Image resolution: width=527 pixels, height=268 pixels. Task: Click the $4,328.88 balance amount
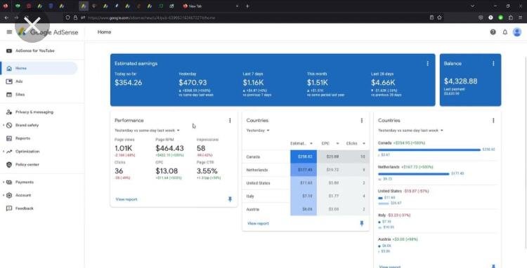[x=460, y=81]
